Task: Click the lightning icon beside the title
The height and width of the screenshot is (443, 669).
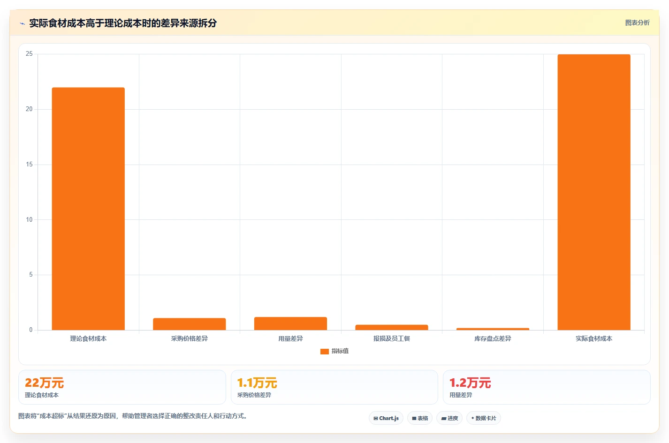Action: coord(23,23)
